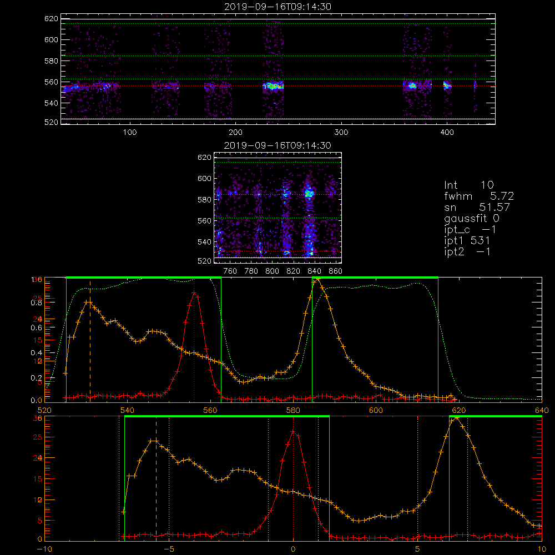The height and width of the screenshot is (555, 555).
Task: Click the tall orange peak near 586 in the third plot
Action: point(317,279)
